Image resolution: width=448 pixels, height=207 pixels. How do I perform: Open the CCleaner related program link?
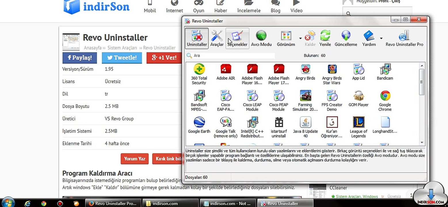pyautogui.click(x=338, y=188)
